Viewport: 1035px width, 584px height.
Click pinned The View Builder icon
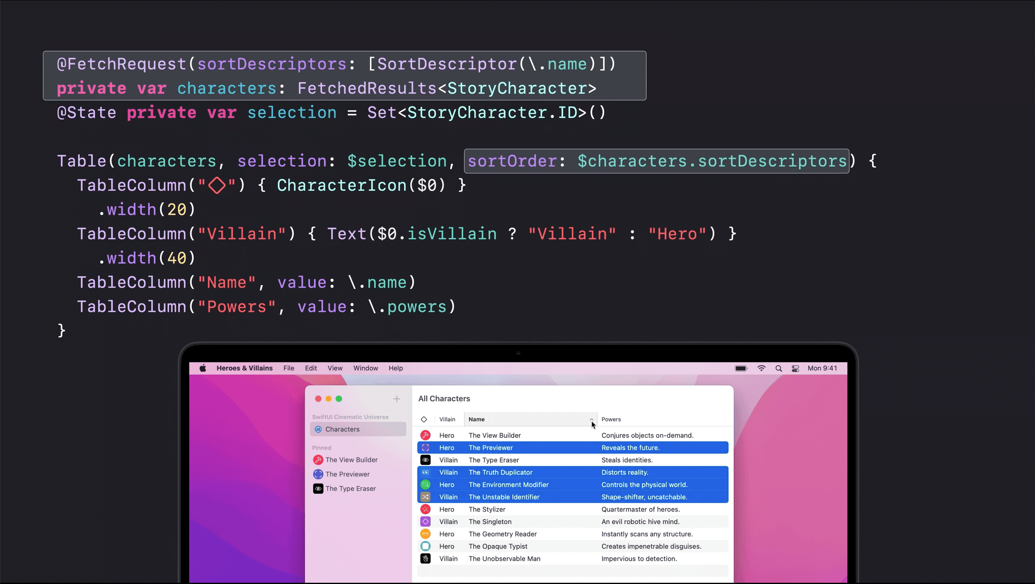(318, 460)
